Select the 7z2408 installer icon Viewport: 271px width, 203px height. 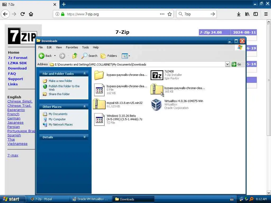[x=157, y=75]
